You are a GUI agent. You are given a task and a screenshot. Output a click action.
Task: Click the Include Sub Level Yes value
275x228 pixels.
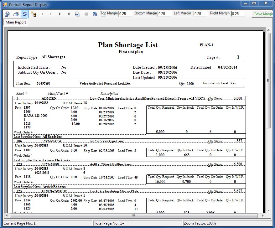(233, 83)
